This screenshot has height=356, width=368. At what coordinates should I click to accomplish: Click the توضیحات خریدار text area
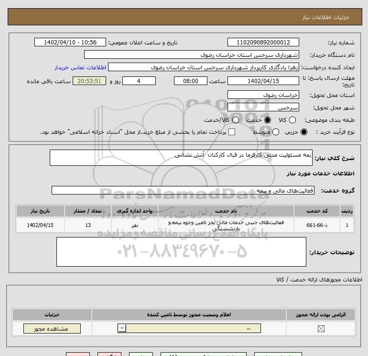(x=181, y=252)
